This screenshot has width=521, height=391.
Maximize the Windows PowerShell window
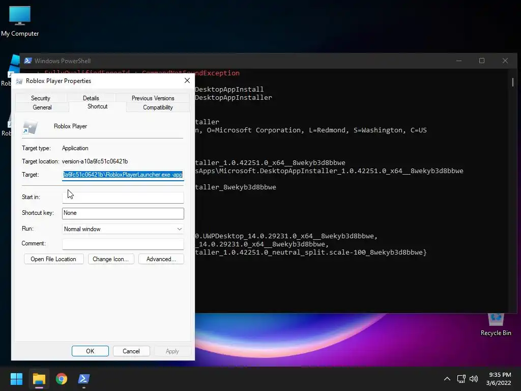[x=482, y=61]
